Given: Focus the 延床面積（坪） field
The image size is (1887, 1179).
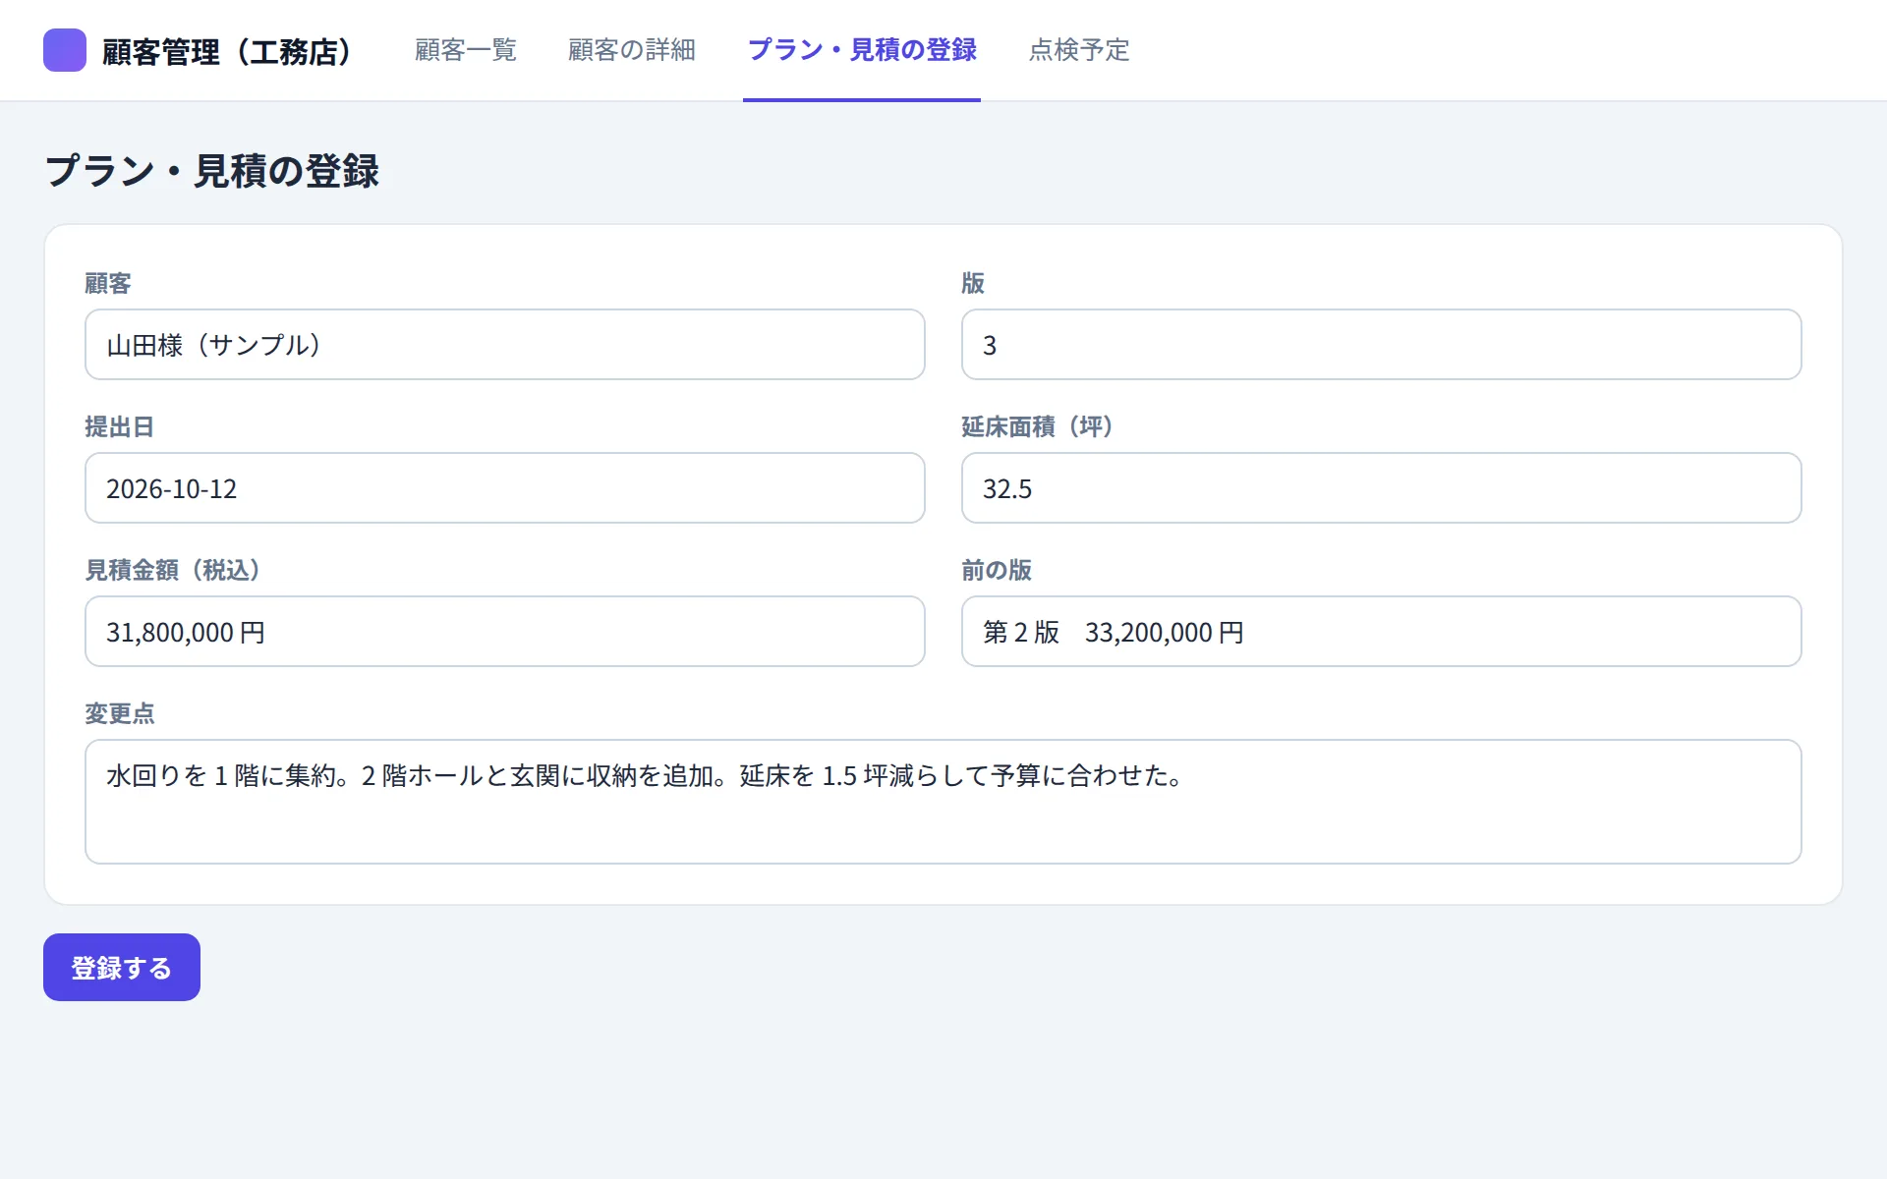Looking at the screenshot, I should tap(1381, 488).
